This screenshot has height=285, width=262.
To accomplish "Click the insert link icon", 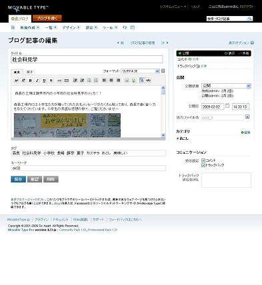I will [x=59, y=81].
